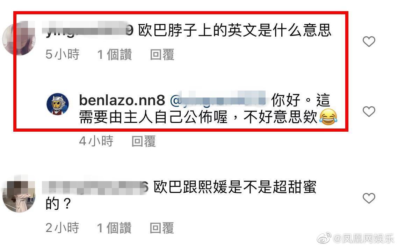
Task: Like benlazo.nn8's reply comment
Action: coord(369,111)
